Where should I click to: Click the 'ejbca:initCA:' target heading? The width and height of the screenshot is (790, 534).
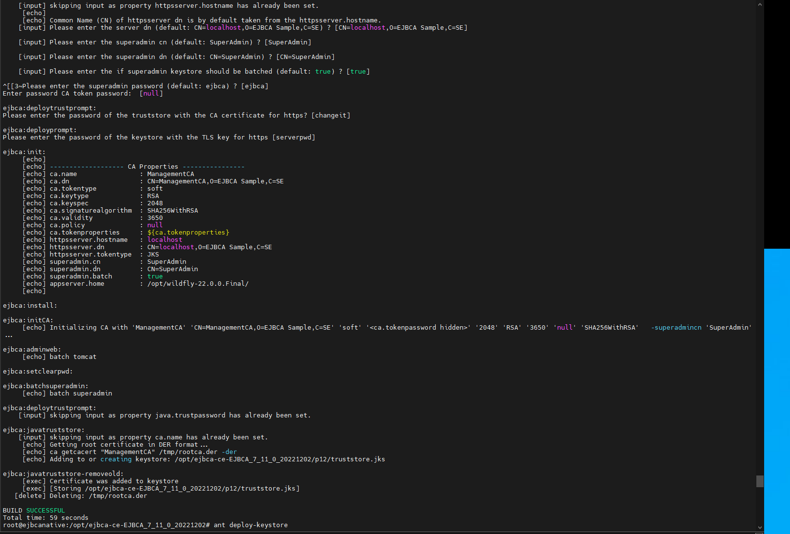[28, 320]
